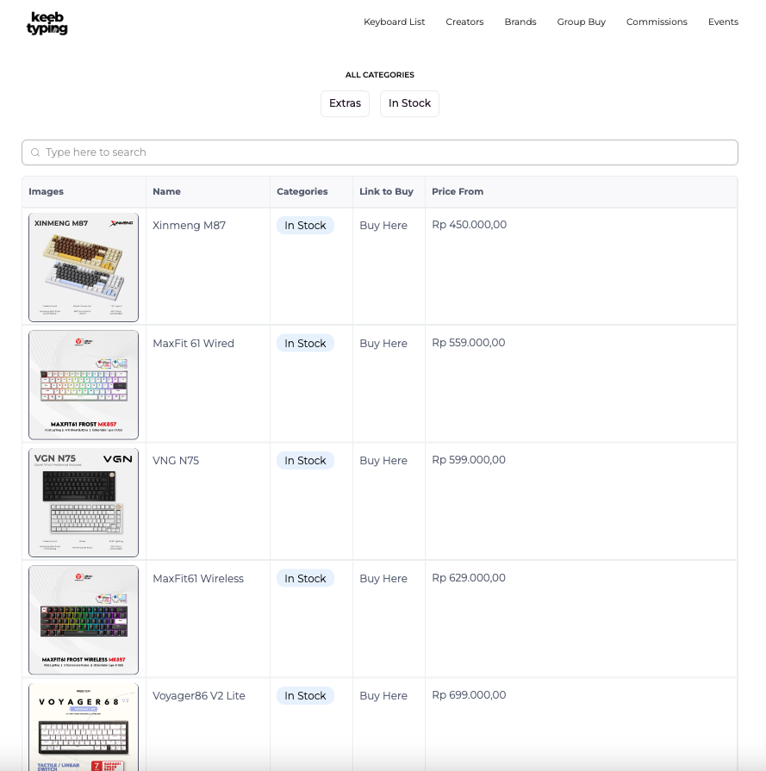Follow Buy Here link for MaxFit61 Wireless
The height and width of the screenshot is (771, 766).
pyautogui.click(x=383, y=578)
